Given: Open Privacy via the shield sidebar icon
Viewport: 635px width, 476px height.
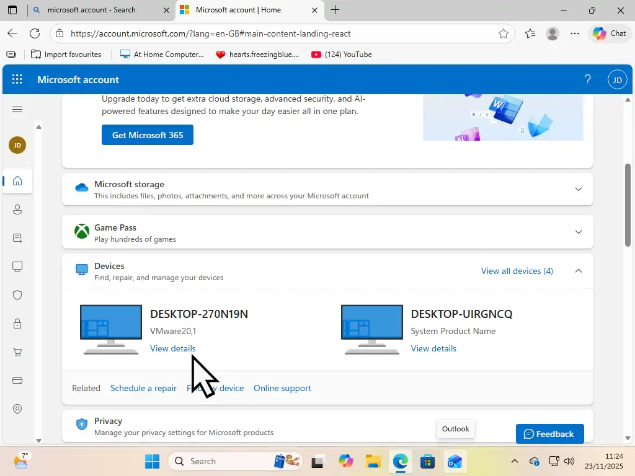Looking at the screenshot, I should tap(17, 294).
